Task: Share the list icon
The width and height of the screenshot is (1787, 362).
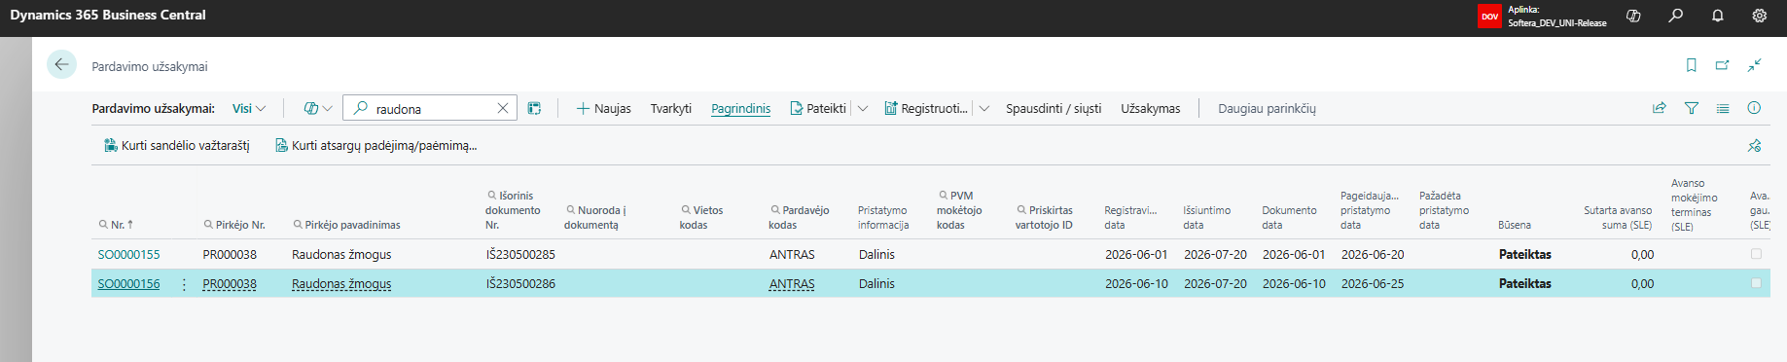Action: coord(1659,108)
